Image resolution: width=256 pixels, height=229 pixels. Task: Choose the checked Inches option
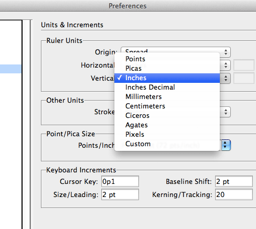point(167,78)
